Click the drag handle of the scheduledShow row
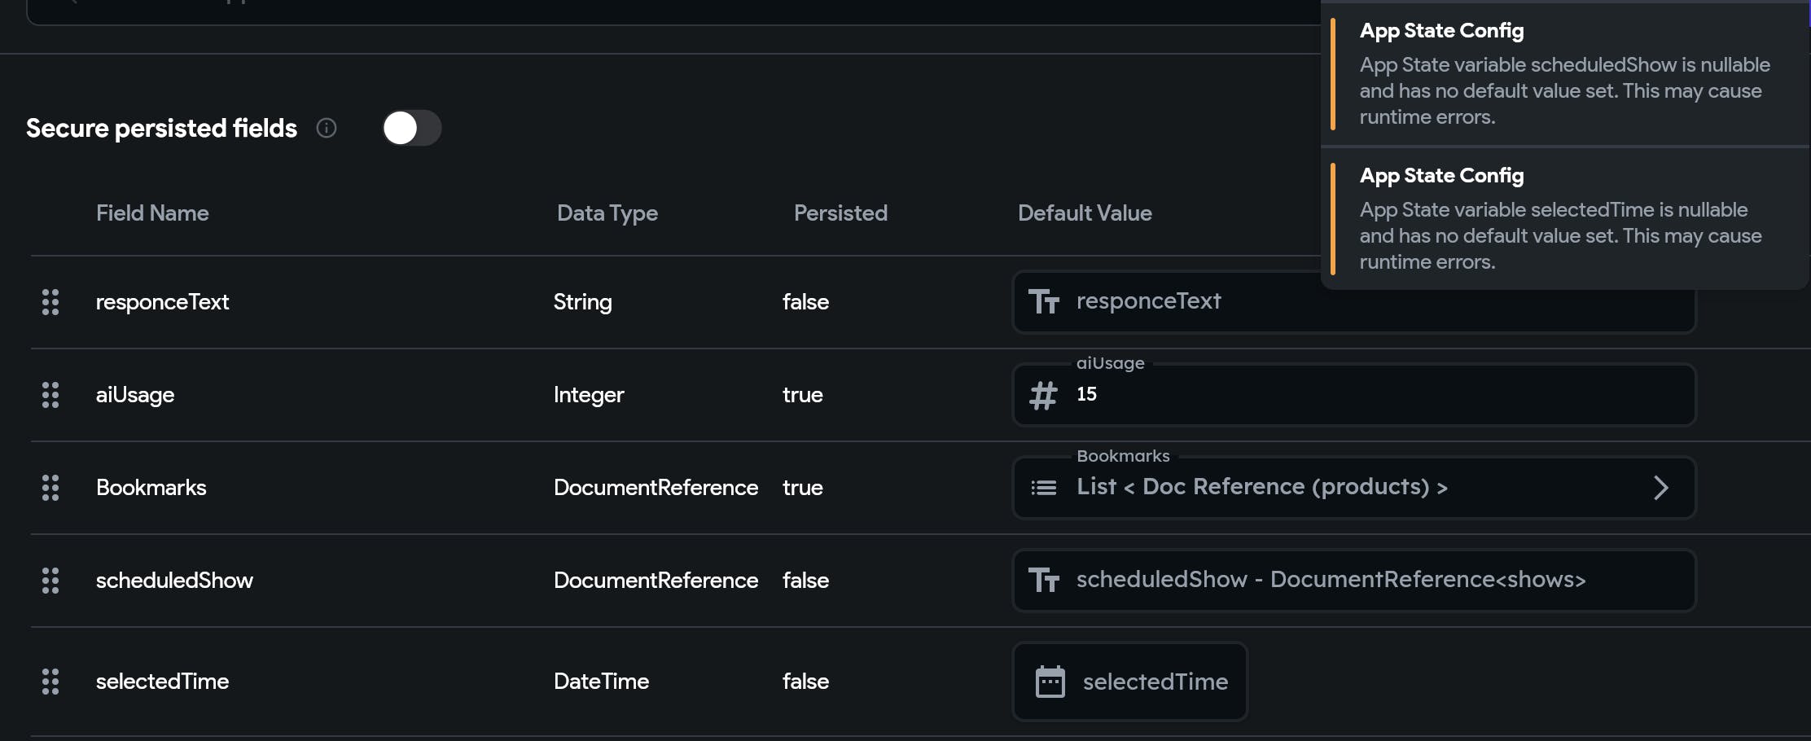 pyautogui.click(x=50, y=581)
